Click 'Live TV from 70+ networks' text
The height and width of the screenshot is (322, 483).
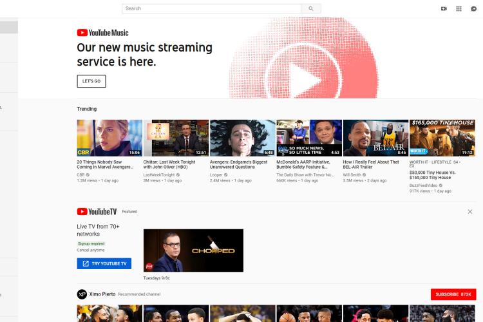98,230
